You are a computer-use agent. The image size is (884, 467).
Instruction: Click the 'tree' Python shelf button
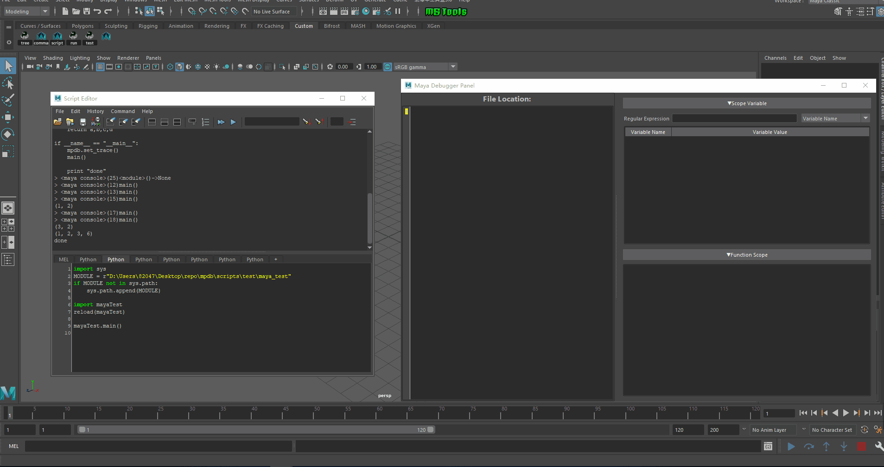25,38
